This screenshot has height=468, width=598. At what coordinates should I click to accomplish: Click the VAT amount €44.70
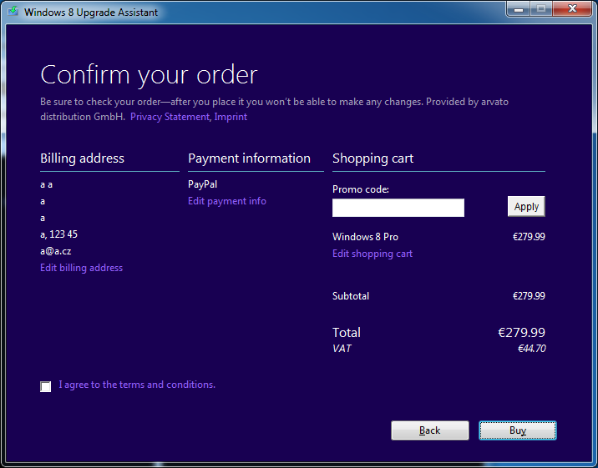(x=532, y=349)
